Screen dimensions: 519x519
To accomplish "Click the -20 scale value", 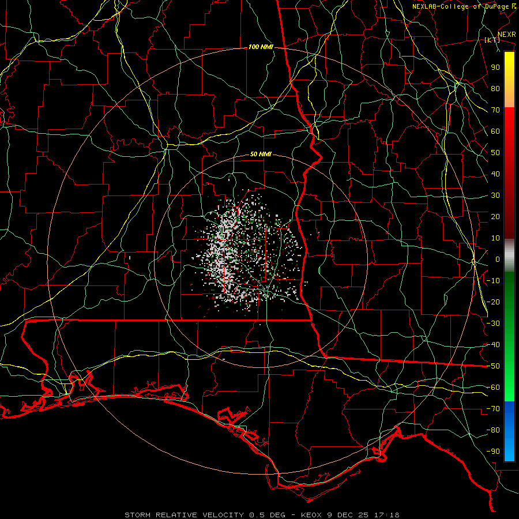I will coord(493,302).
